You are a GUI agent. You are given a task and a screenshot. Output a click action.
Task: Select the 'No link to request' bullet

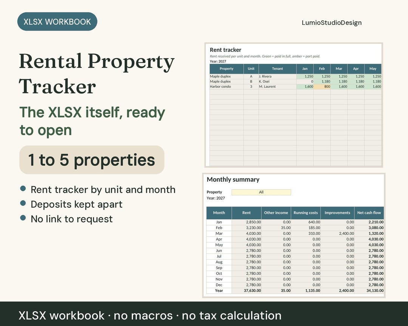click(71, 219)
